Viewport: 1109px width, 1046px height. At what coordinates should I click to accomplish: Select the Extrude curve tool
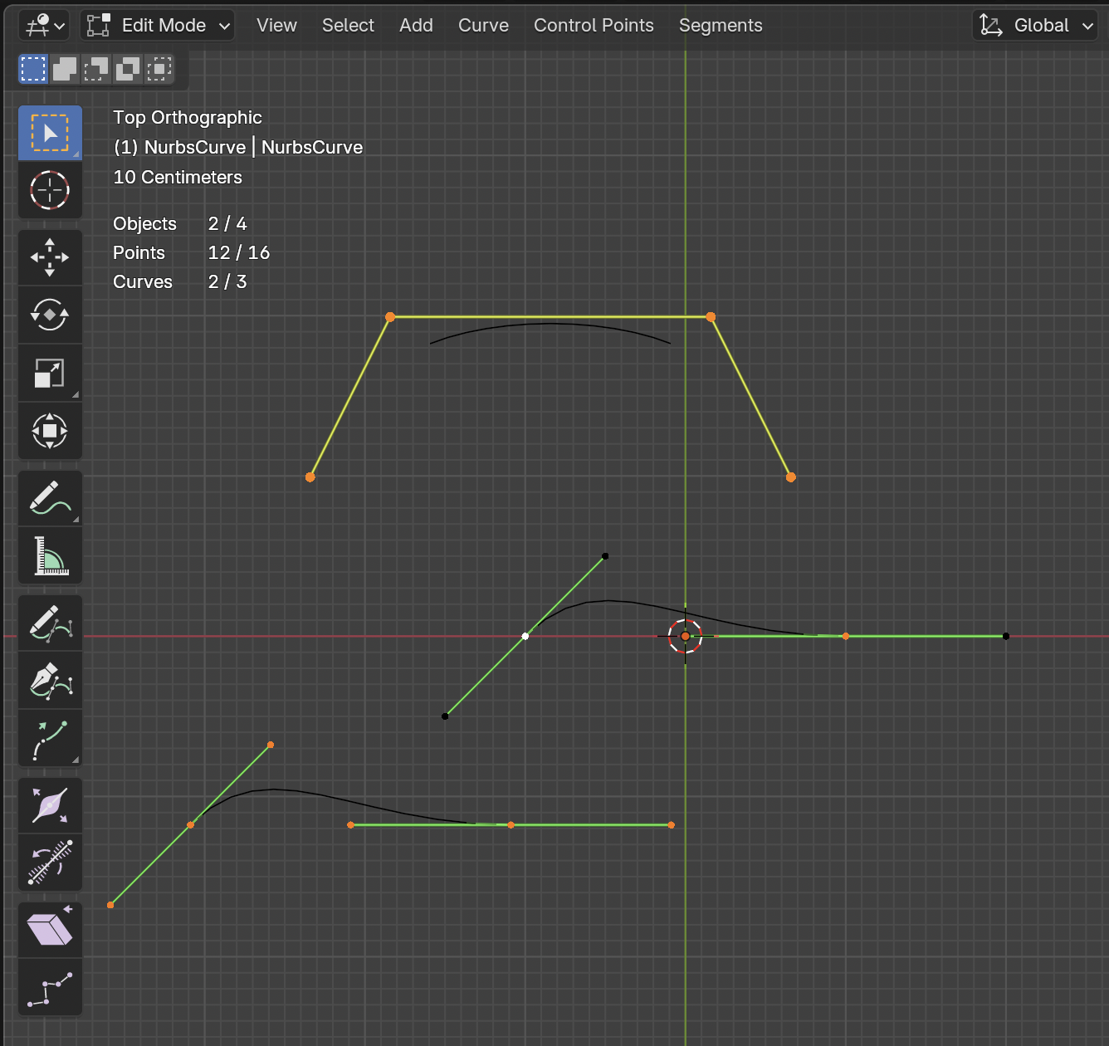click(x=50, y=738)
